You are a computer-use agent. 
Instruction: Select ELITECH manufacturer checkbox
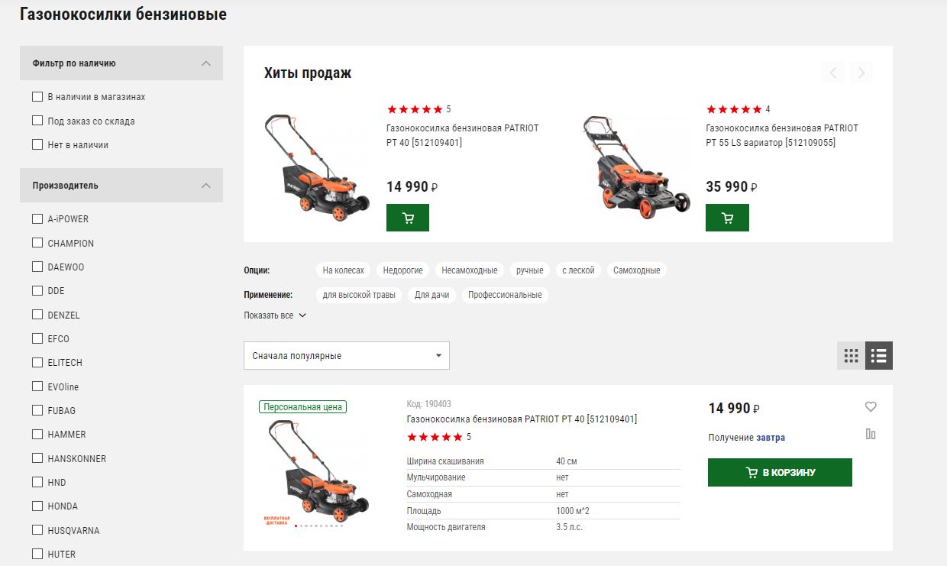click(x=37, y=362)
